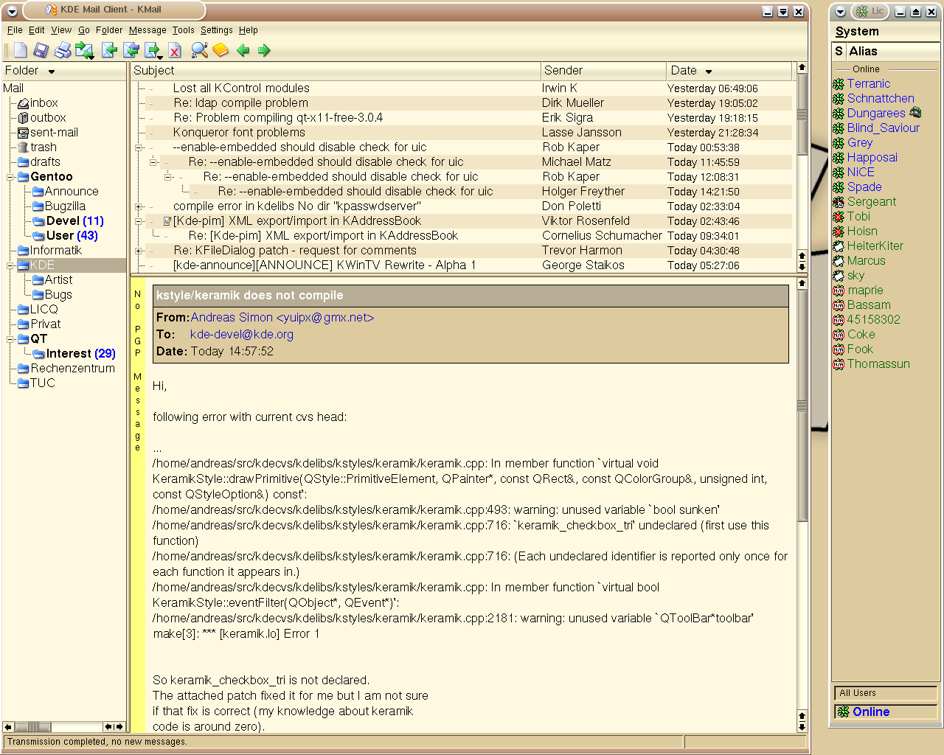Expand the KFileDialog patch thread
944x755 pixels.
139,251
